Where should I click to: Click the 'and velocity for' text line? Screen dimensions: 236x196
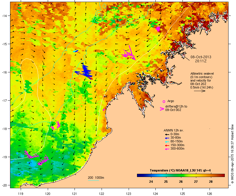point(201,80)
